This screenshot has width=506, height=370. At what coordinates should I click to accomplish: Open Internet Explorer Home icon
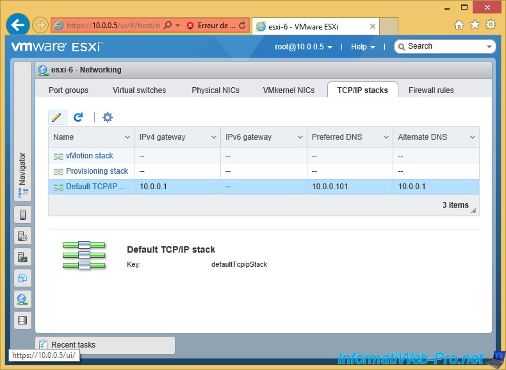(459, 24)
